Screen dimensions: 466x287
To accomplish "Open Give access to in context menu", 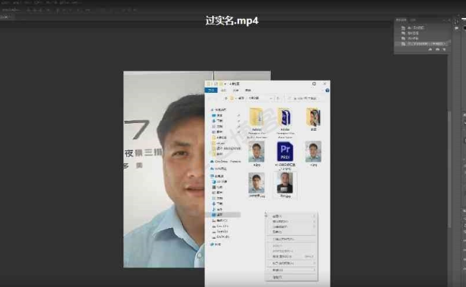I will [291, 264].
